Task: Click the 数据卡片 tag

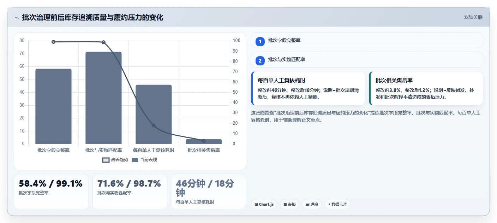Action: [337, 204]
